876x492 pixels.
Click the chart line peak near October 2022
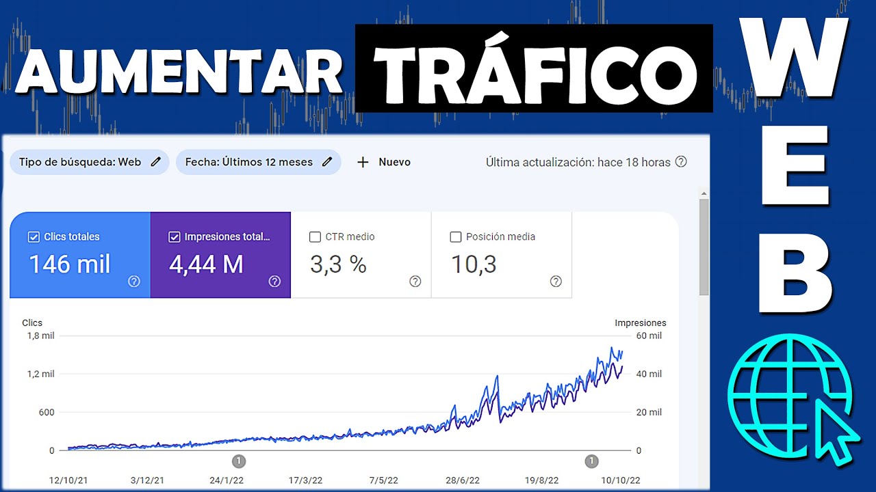pyautogui.click(x=613, y=348)
